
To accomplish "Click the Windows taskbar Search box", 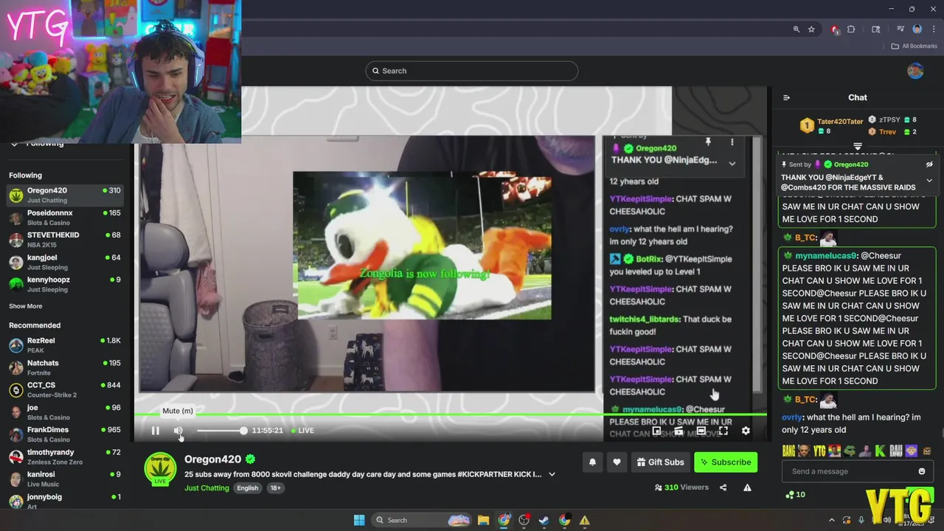I will tap(422, 520).
